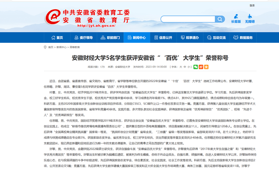This screenshot has width=279, height=169.
Task: Expand the 职能部门 navigation menu
Action: (x=111, y=38)
